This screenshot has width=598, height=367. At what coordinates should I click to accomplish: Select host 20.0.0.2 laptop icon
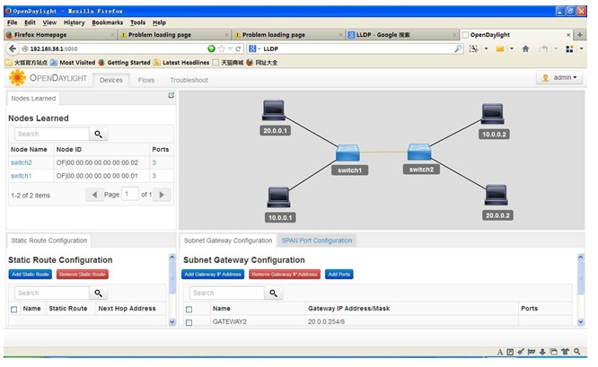pos(496,195)
